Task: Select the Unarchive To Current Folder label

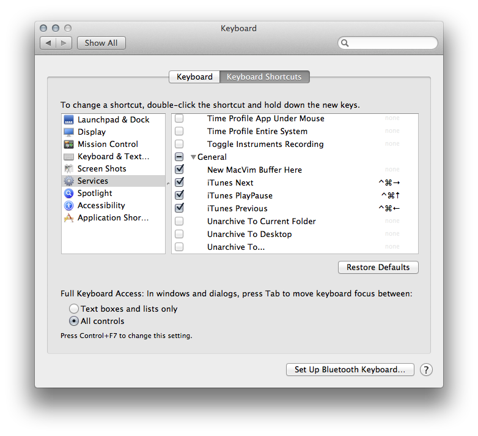Action: click(x=262, y=221)
